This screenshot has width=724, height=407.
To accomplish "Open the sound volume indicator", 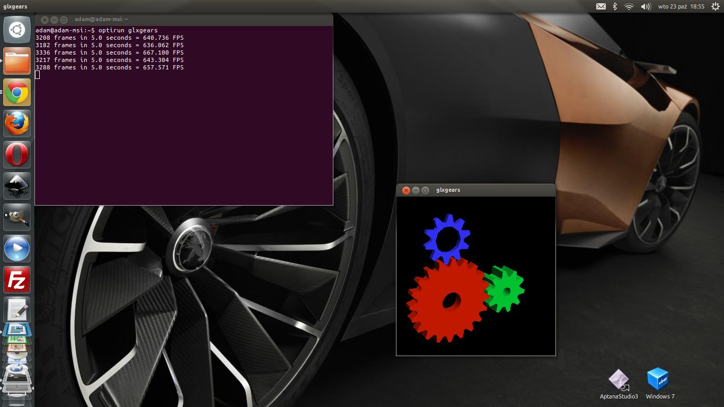I will coord(646,6).
